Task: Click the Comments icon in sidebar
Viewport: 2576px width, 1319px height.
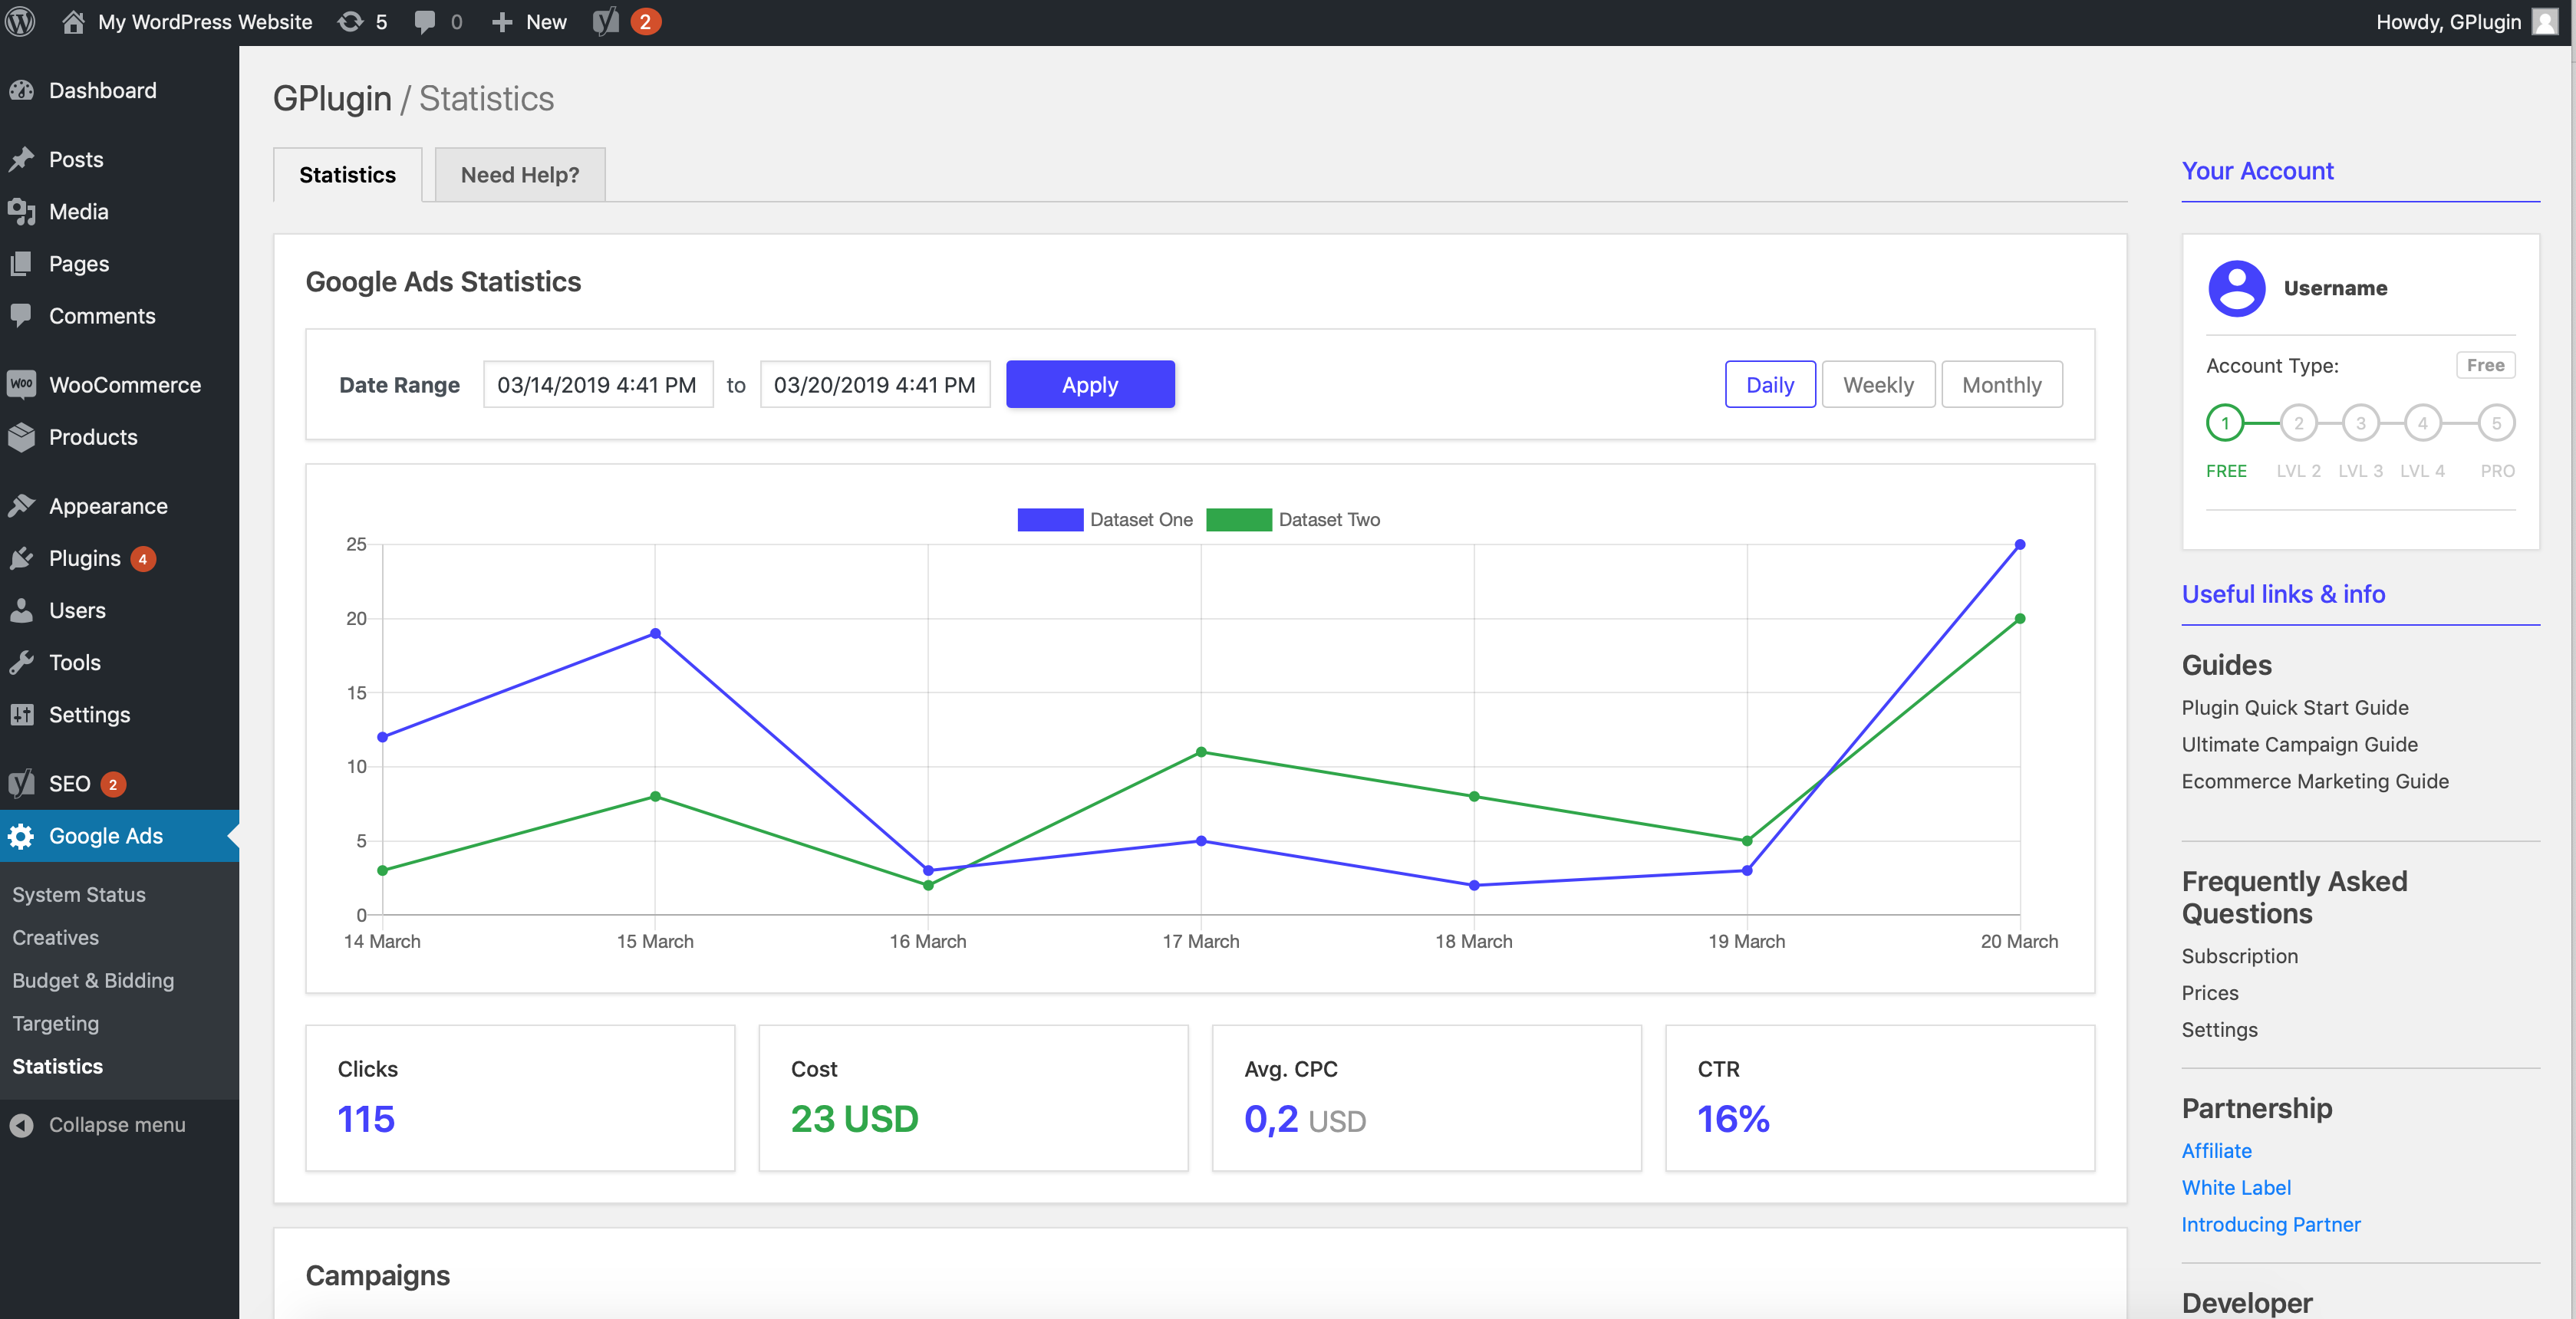Action: [x=22, y=316]
